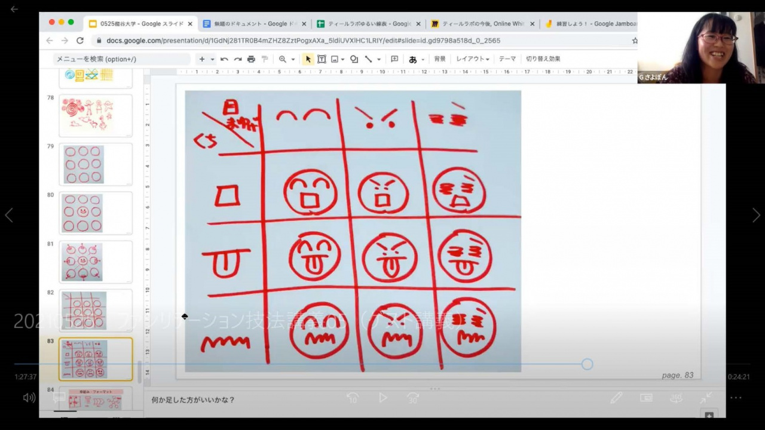Click the 切り替え効果 transition button
The height and width of the screenshot is (430, 765).
pos(543,59)
